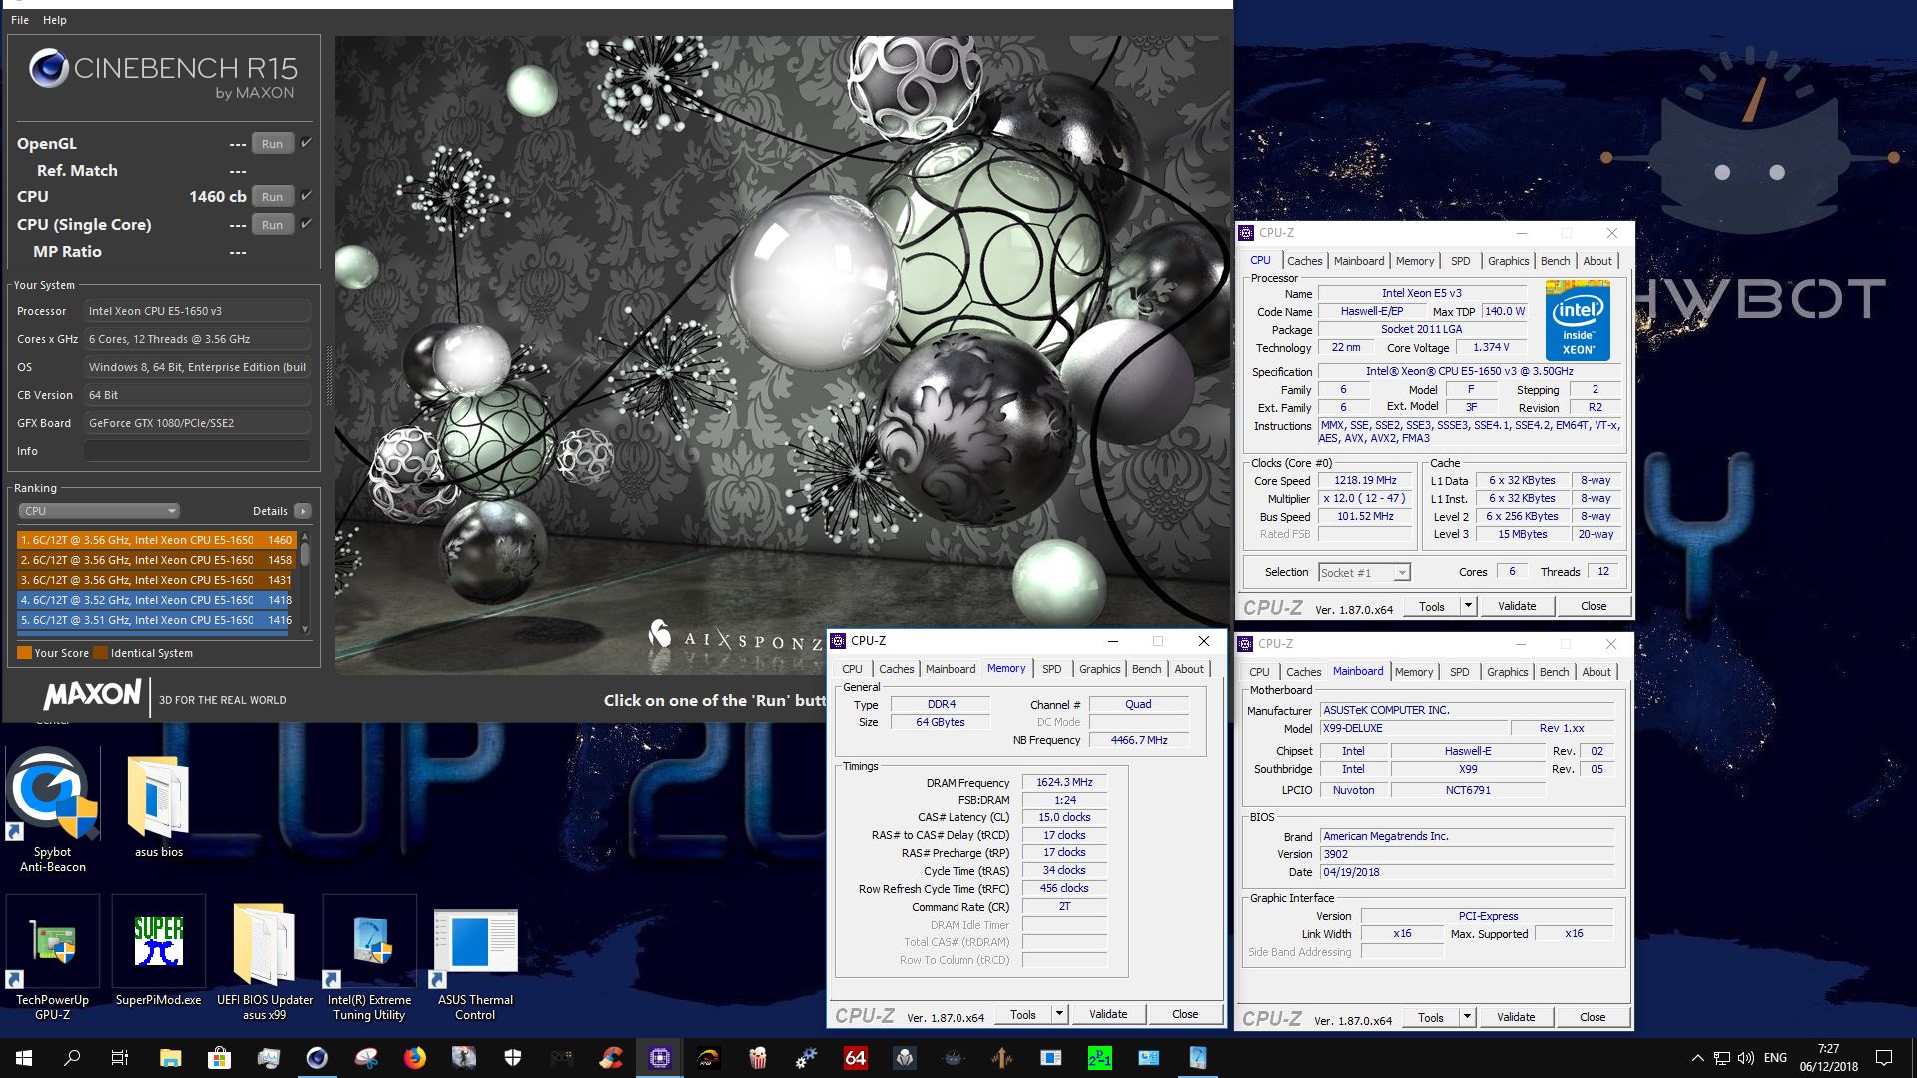Click ranking scrollbar down arrow

pos(305,629)
